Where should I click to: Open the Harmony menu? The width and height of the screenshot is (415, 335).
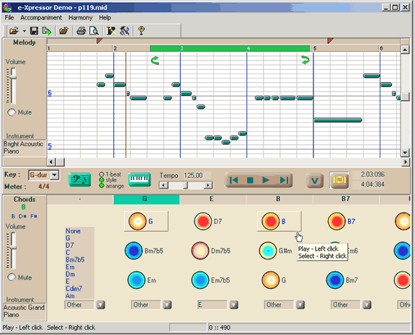pos(81,18)
